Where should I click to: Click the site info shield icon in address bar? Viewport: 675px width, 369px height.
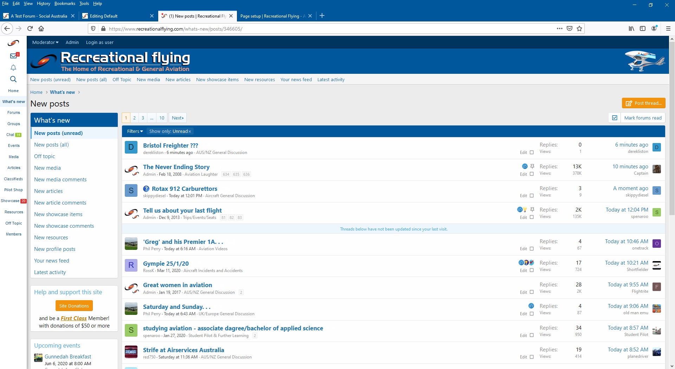click(x=93, y=28)
